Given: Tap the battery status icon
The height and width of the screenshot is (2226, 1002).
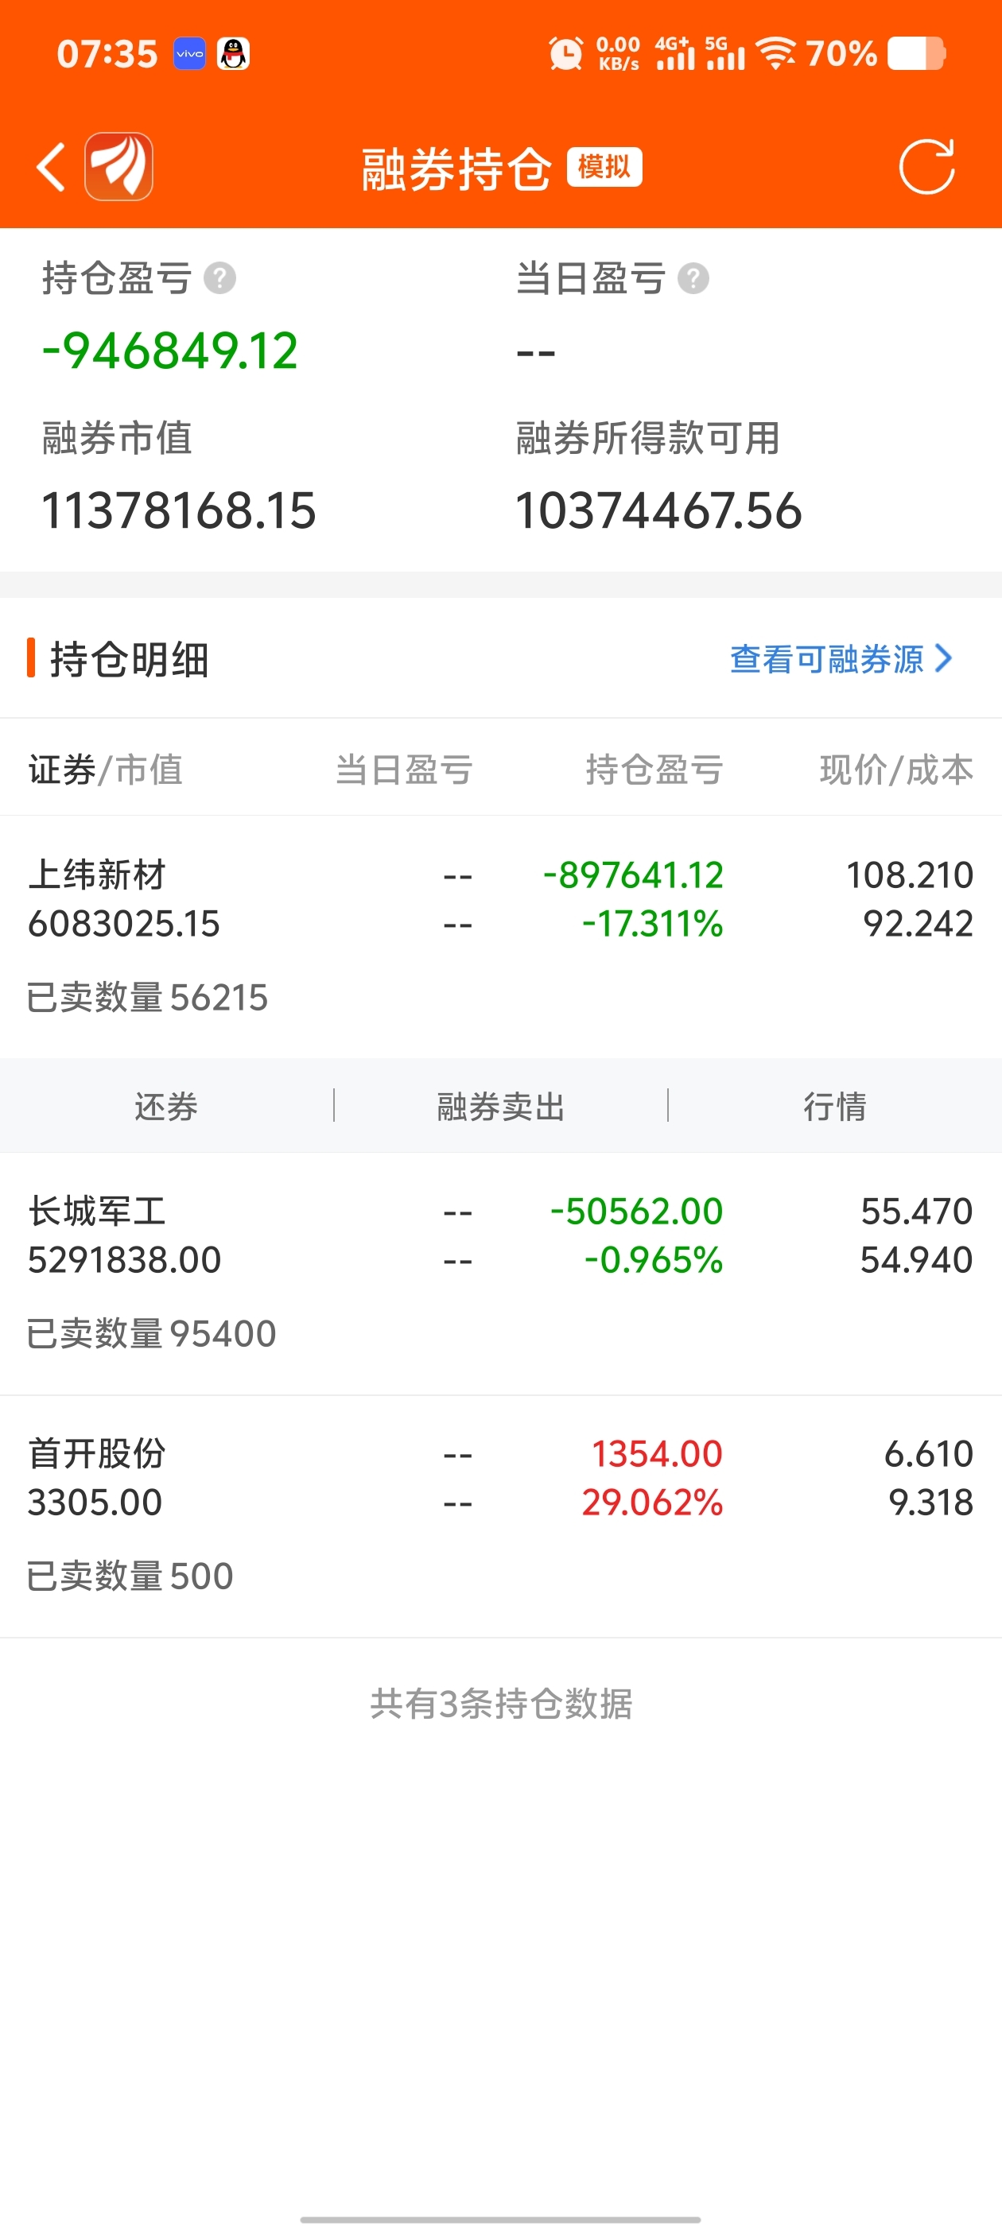Looking at the screenshot, I should 916,54.
